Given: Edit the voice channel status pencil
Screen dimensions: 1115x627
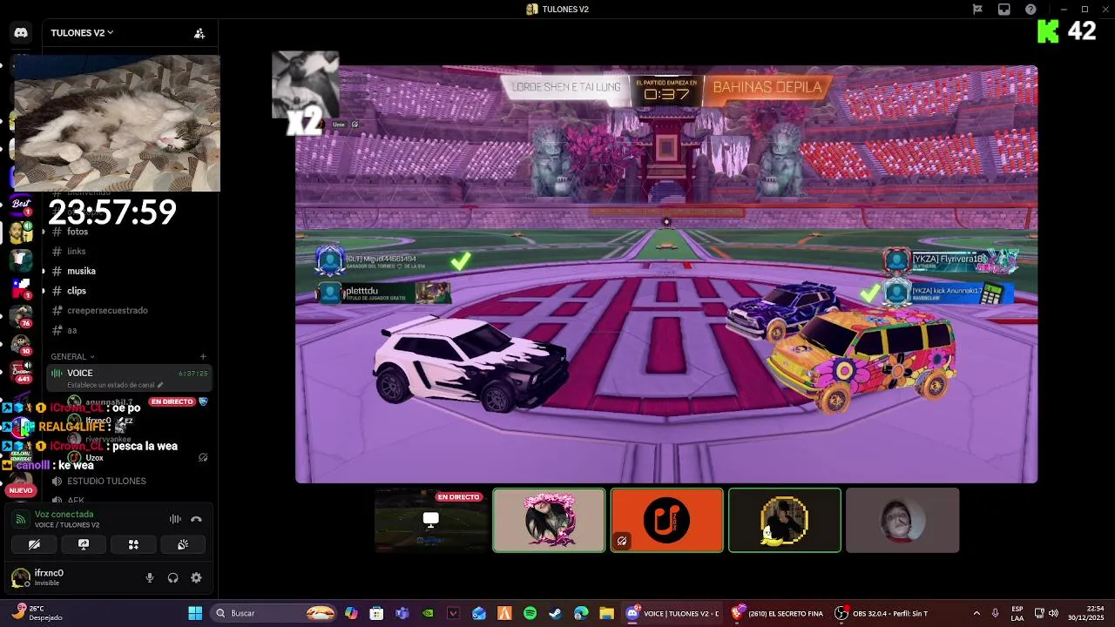Looking at the screenshot, I should coord(160,384).
